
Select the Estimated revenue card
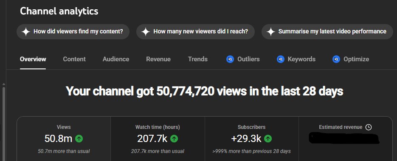pos(345,139)
